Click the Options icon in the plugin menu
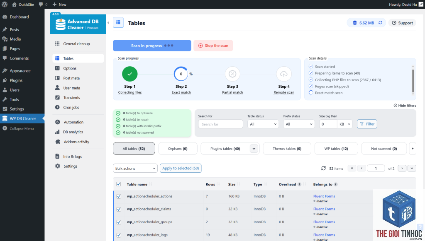Screen dimensions: 425x241 click(57, 68)
